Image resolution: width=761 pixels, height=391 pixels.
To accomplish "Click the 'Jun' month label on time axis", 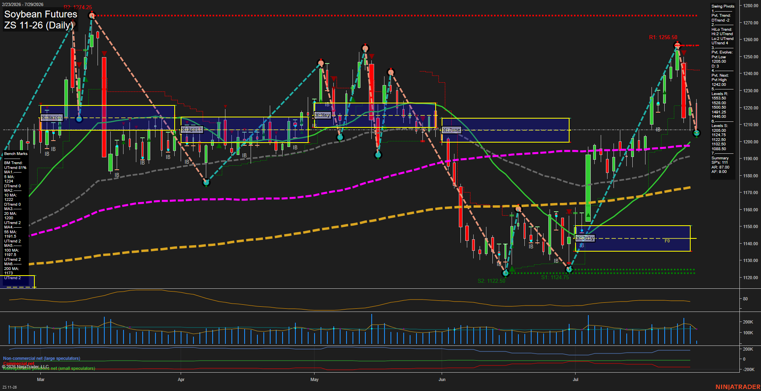I will pyautogui.click(x=442, y=379).
